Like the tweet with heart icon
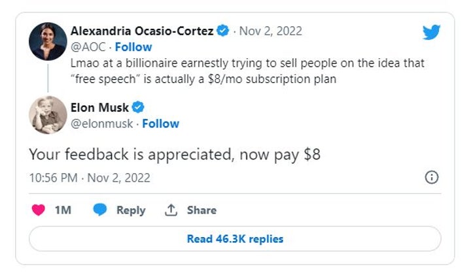 (39, 210)
